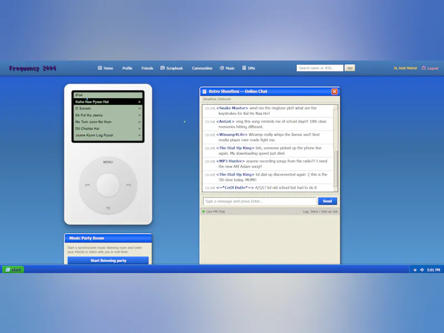Click the Scrapbook speech bubble icon

click(x=163, y=68)
